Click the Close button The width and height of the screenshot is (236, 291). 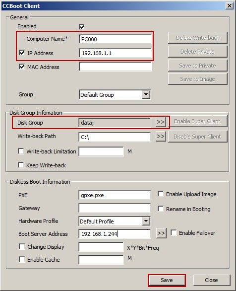(x=212, y=280)
